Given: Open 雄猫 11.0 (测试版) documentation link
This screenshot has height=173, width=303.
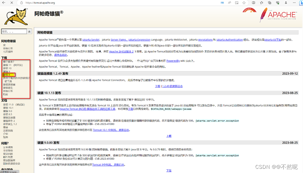Looking at the screenshot, I should (14, 104).
